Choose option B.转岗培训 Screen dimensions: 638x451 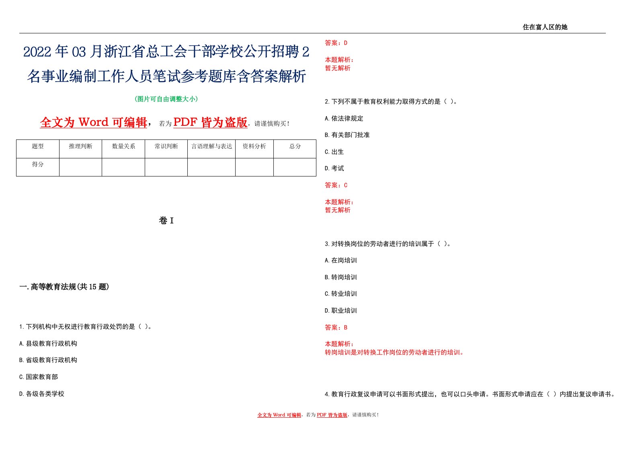341,277
